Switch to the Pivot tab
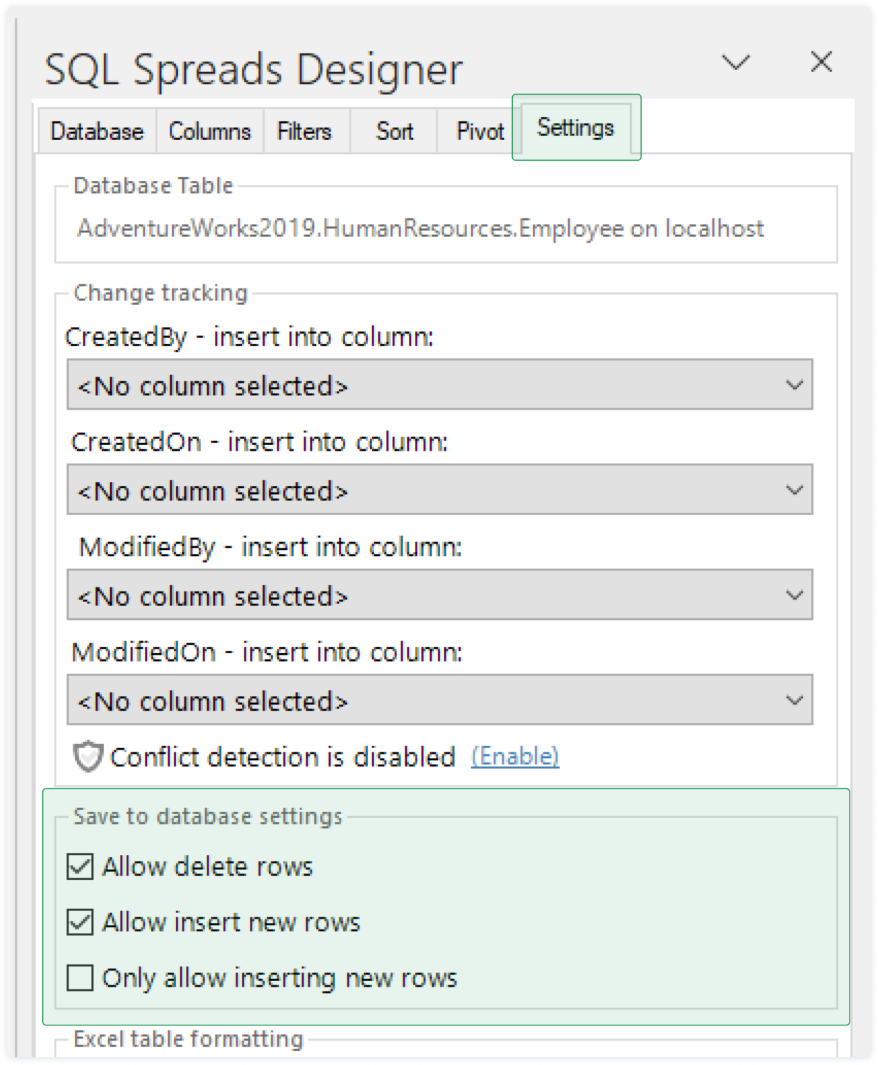The width and height of the screenshot is (878, 1065). coord(480,131)
